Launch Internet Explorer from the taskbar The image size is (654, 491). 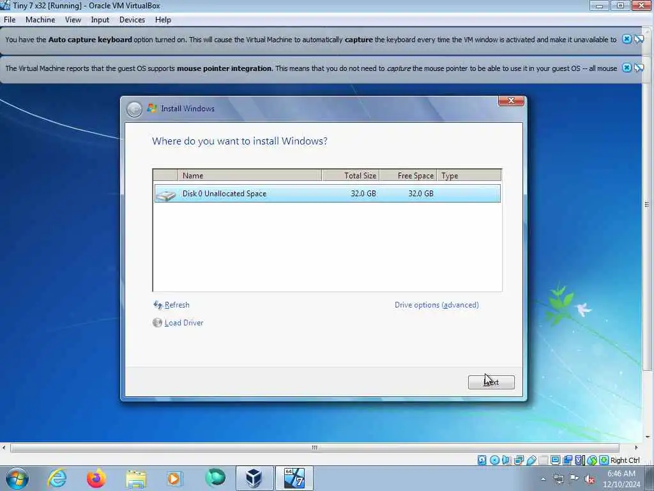tap(57, 478)
